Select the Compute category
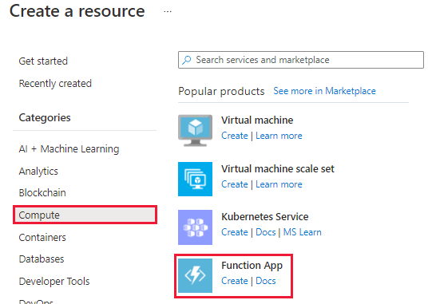Image resolution: width=428 pixels, height=304 pixels. 85,215
